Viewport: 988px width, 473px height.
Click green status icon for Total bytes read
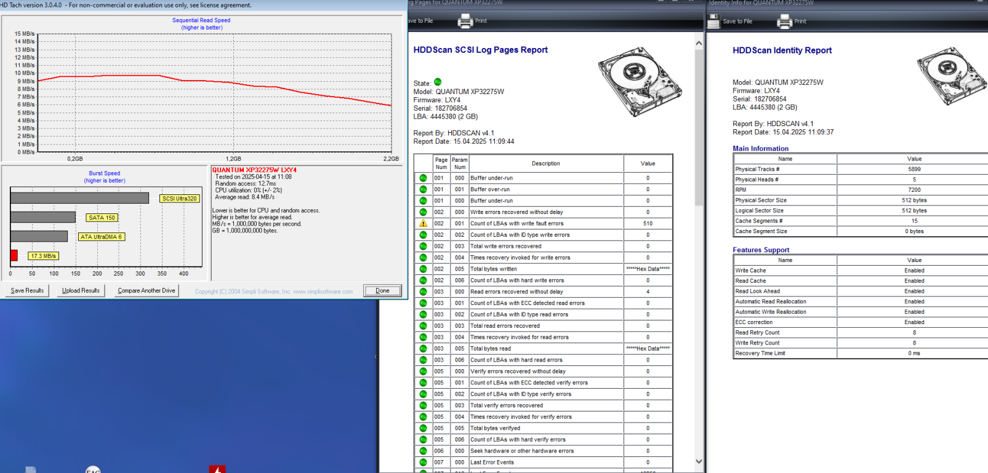point(423,349)
